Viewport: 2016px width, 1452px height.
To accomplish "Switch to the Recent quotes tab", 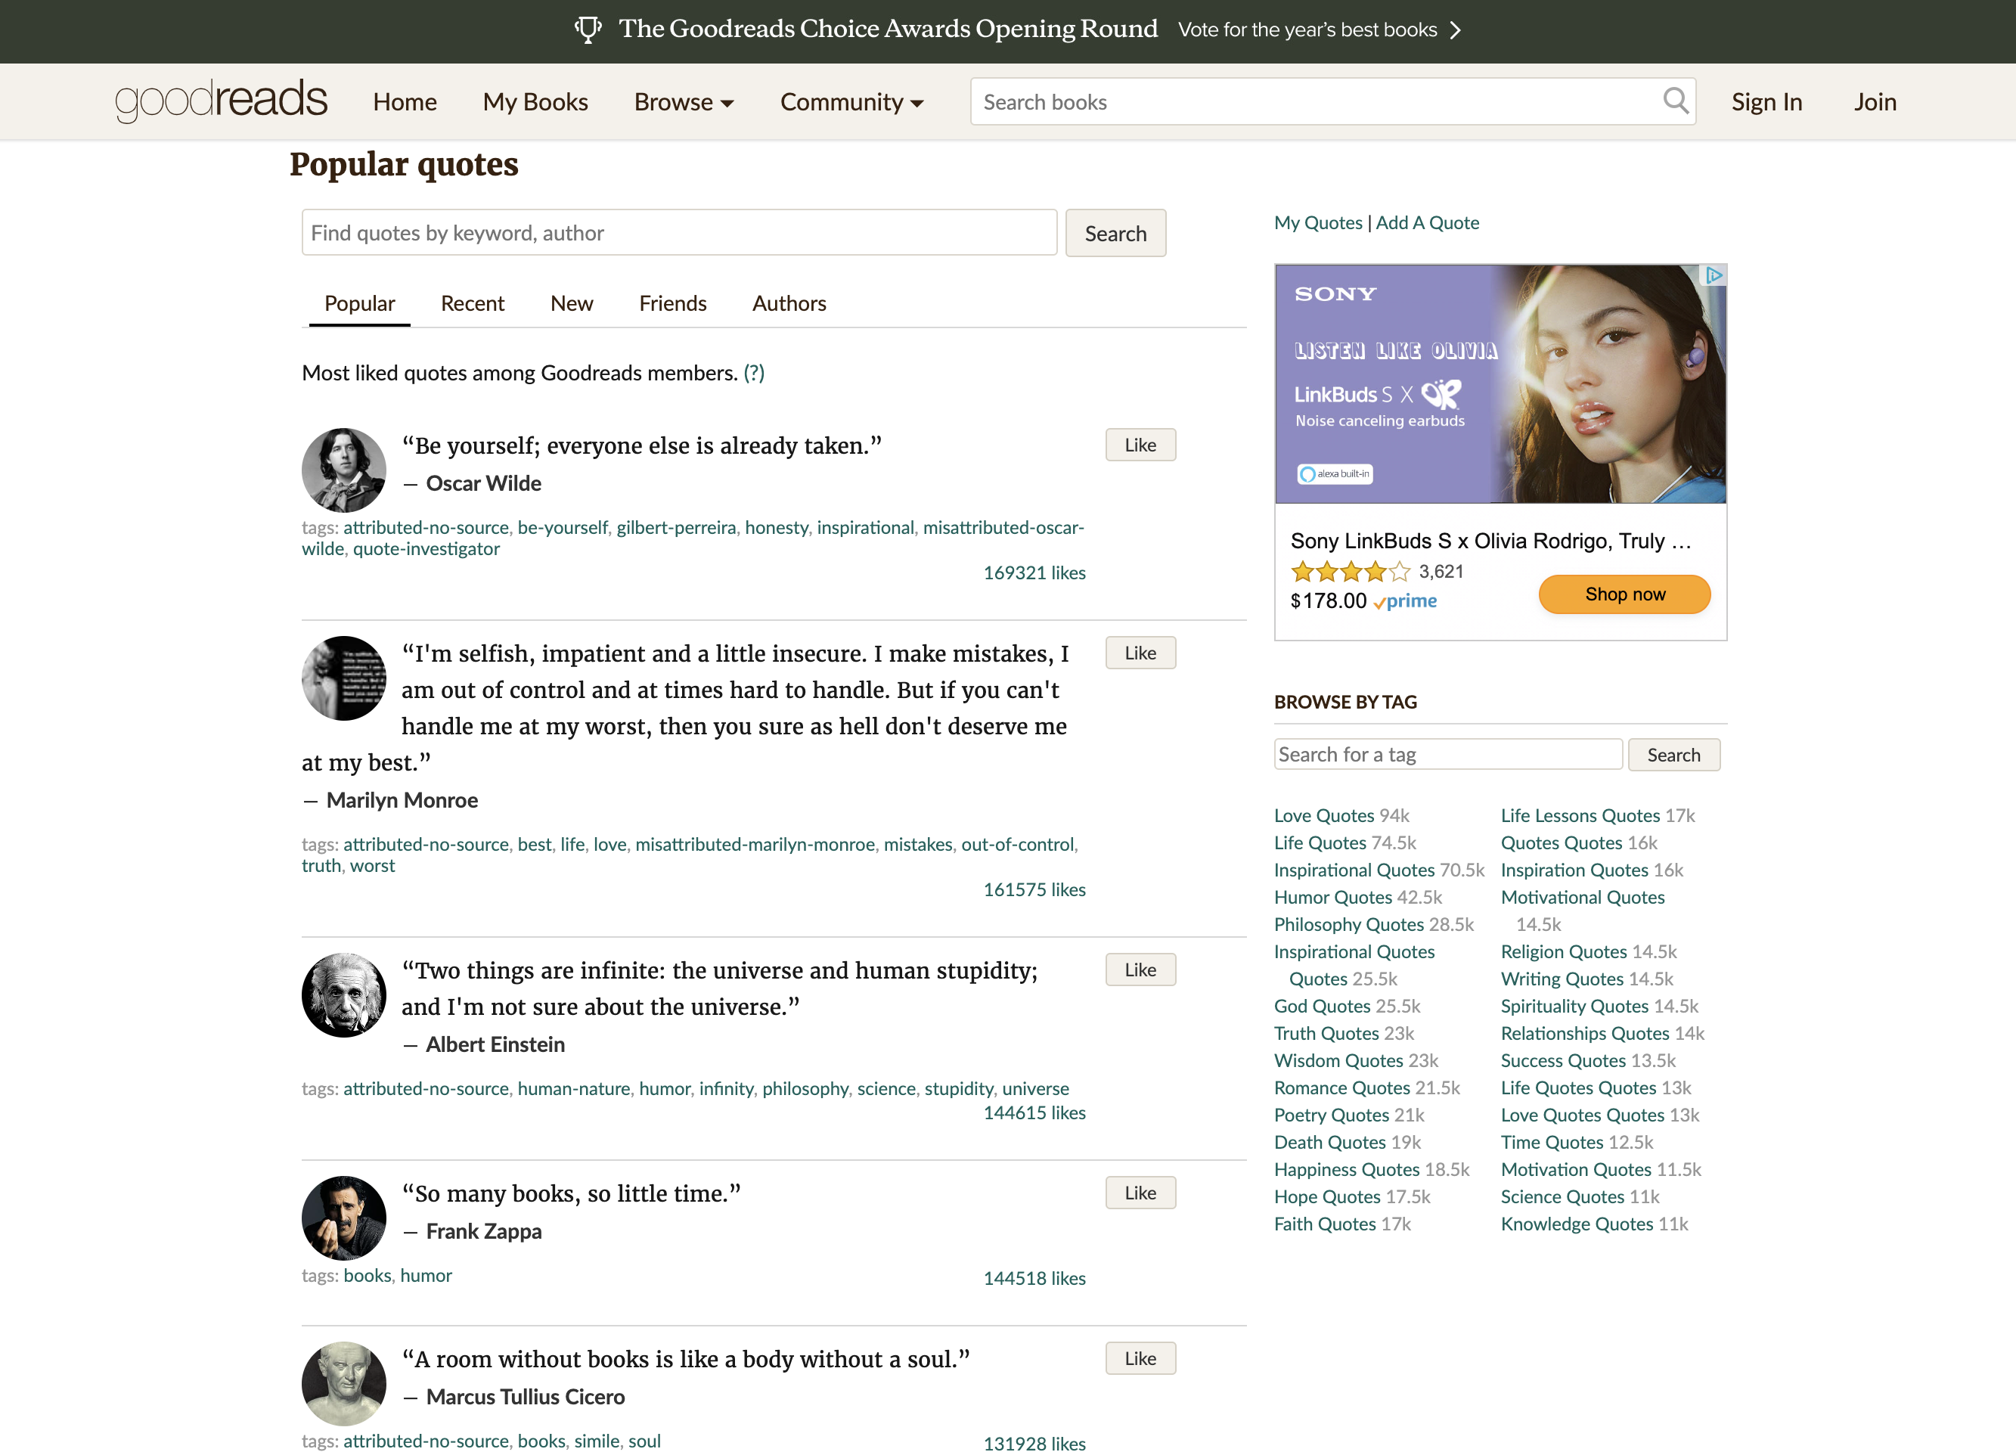I will (x=472, y=303).
